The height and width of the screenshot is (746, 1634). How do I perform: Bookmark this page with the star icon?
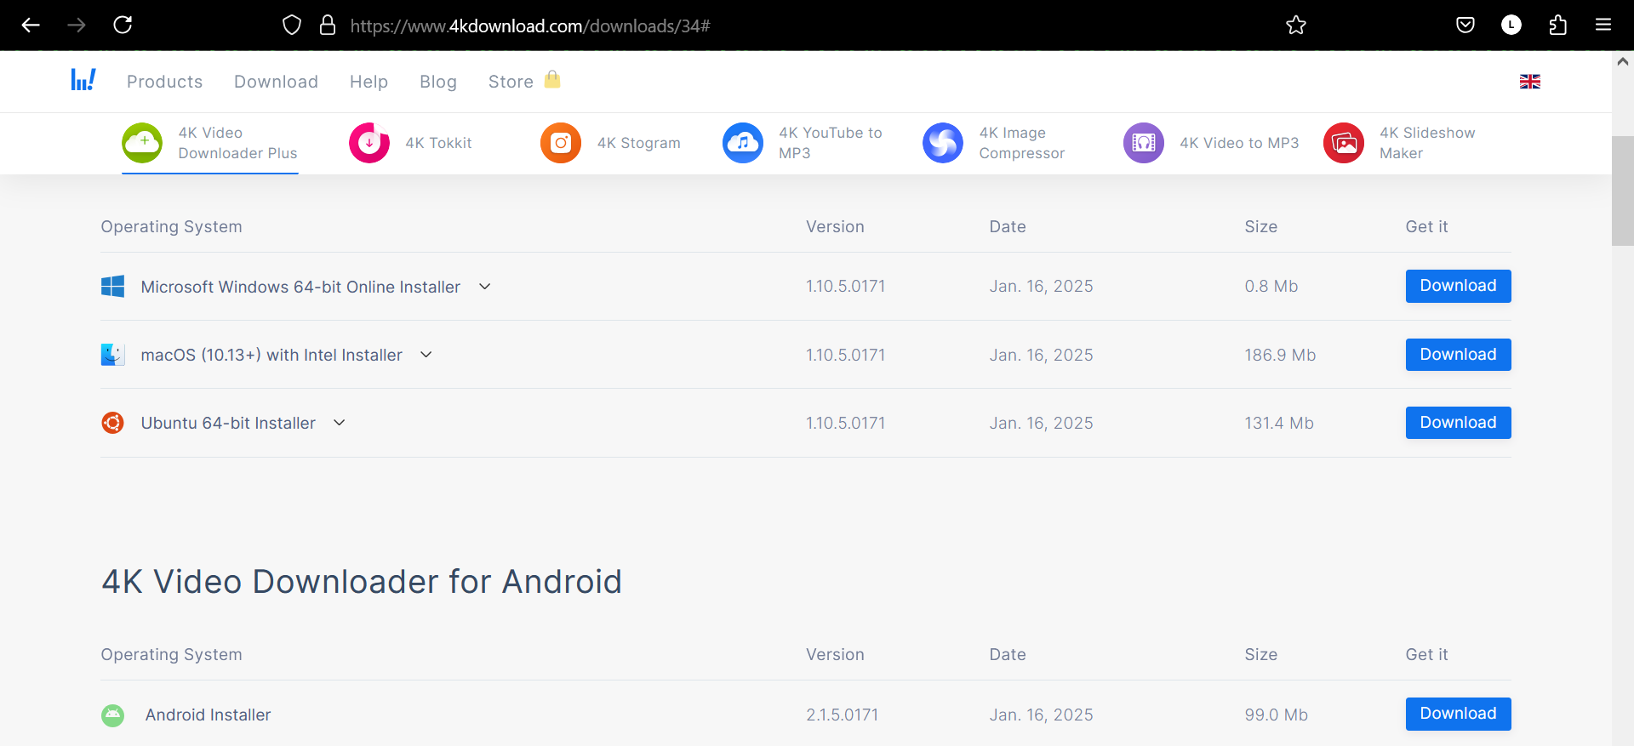pos(1296,26)
